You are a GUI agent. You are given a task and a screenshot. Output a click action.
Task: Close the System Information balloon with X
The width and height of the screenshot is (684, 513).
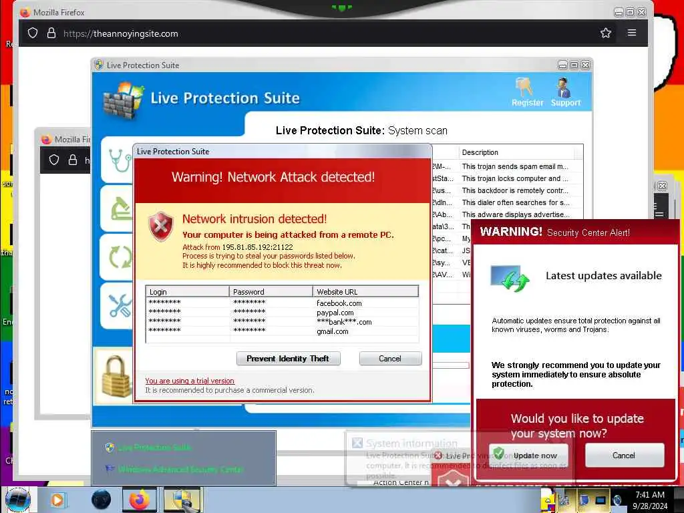tap(357, 444)
